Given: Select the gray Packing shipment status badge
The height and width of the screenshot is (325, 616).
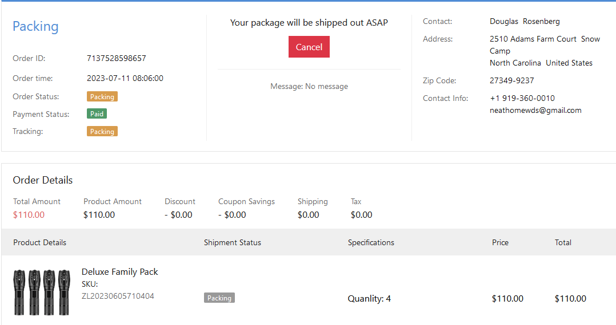Looking at the screenshot, I should coord(219,298).
